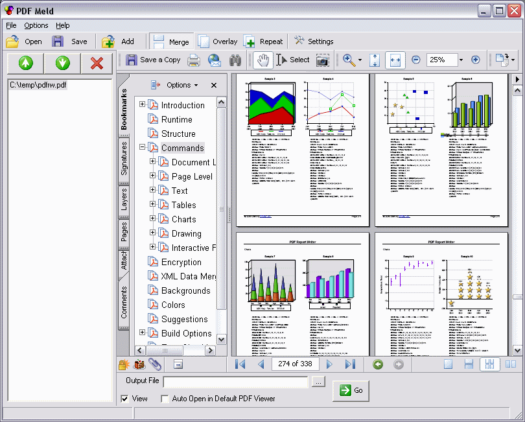Screen dimensions: 525x422
Task: Click the snapshot camera tool icon
Action: pyautogui.click(x=322, y=60)
